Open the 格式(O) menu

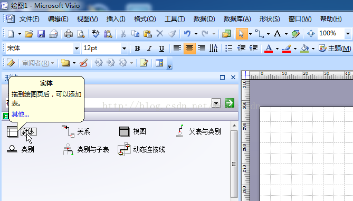(x=145, y=19)
